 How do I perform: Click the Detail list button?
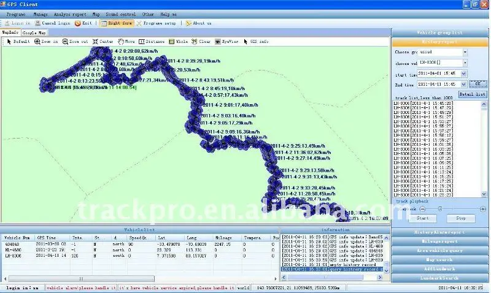point(472,94)
